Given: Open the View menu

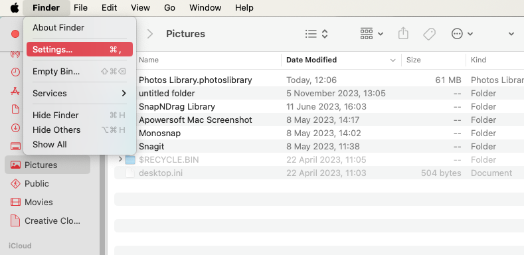Looking at the screenshot, I should [x=140, y=8].
